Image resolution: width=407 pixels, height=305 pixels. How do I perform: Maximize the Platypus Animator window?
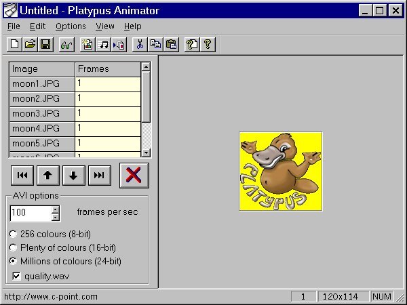tap(379, 11)
